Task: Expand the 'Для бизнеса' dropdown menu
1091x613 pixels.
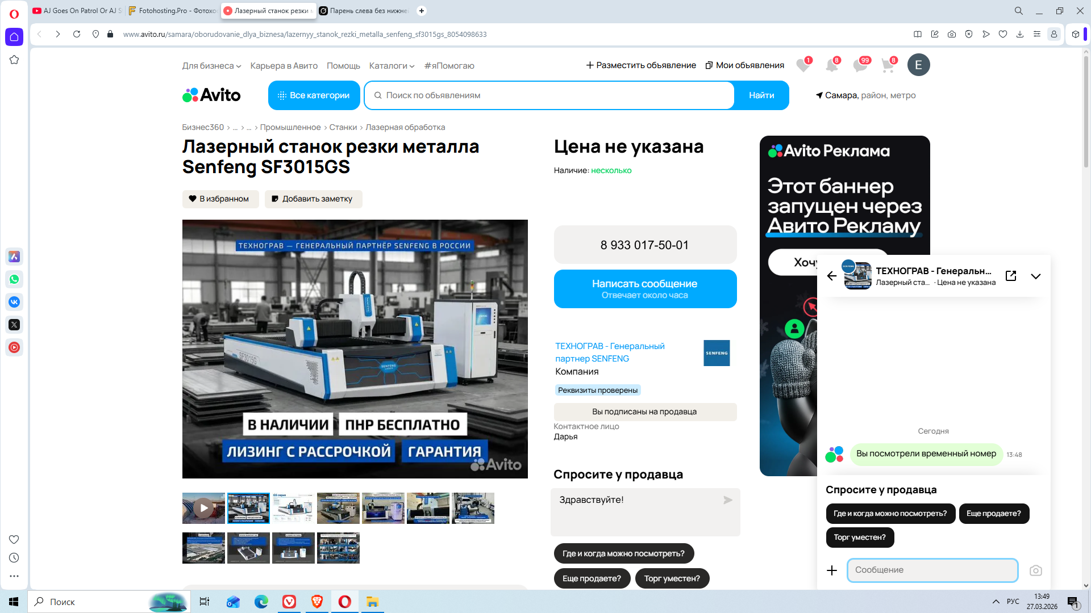Action: 211,66
